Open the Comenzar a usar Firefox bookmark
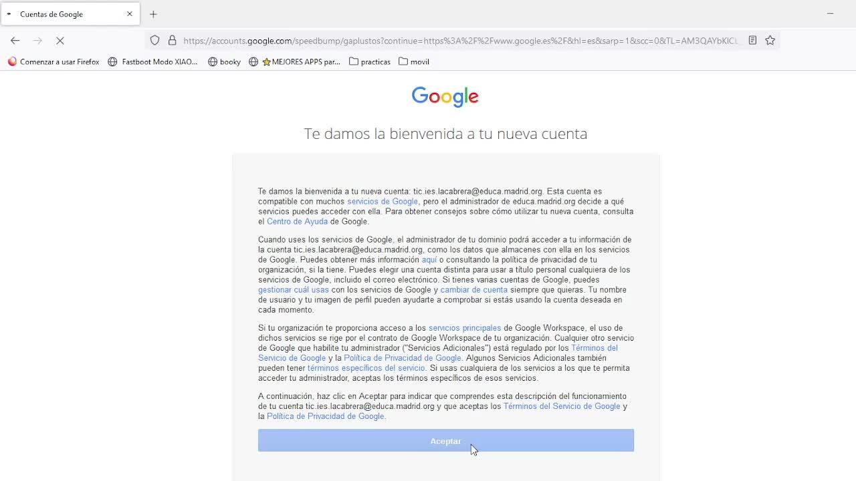856x481 pixels. point(53,61)
